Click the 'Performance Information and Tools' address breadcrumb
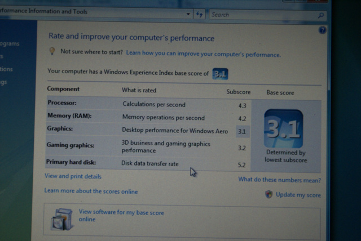This screenshot has height=241, width=361. point(43,11)
